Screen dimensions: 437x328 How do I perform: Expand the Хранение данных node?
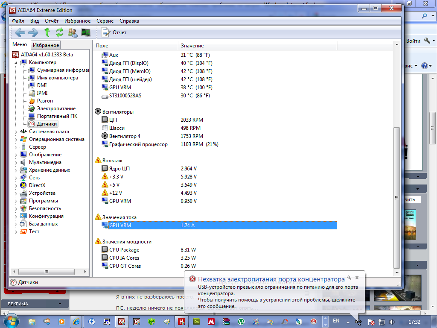point(16,170)
